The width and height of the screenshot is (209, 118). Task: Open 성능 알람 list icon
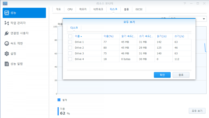point(7,64)
